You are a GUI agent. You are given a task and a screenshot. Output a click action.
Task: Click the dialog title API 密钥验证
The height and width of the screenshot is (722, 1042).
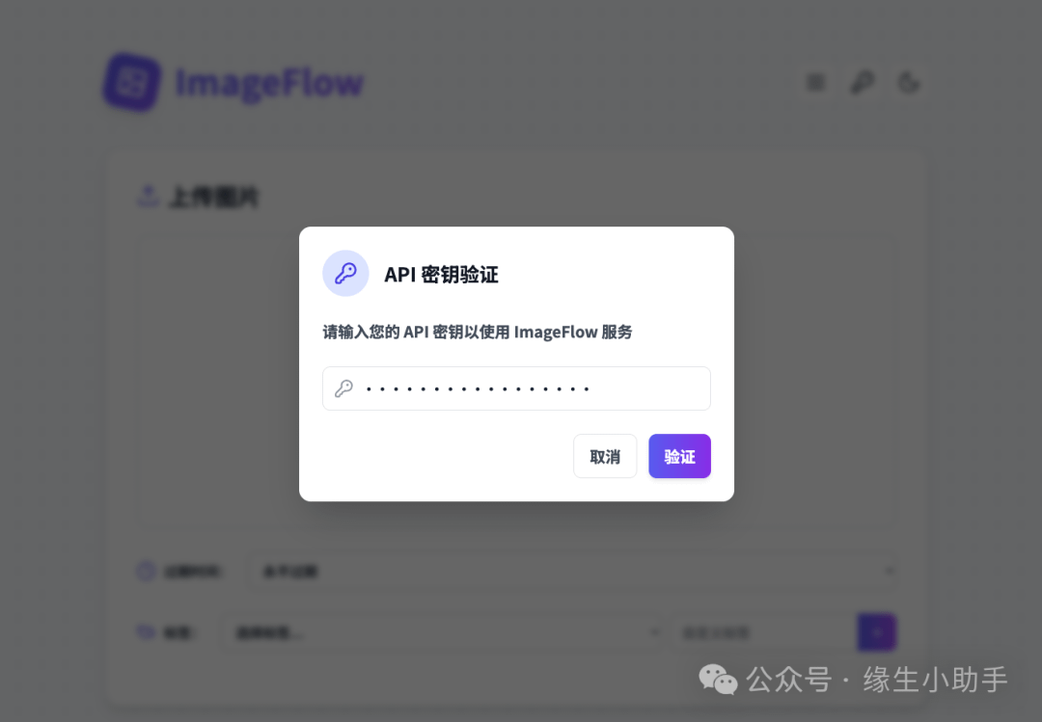coord(441,275)
